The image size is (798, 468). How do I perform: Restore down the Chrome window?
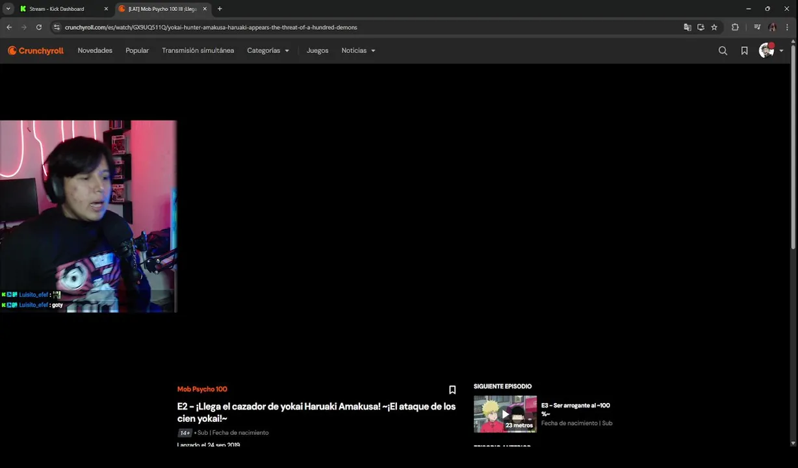pos(767,9)
